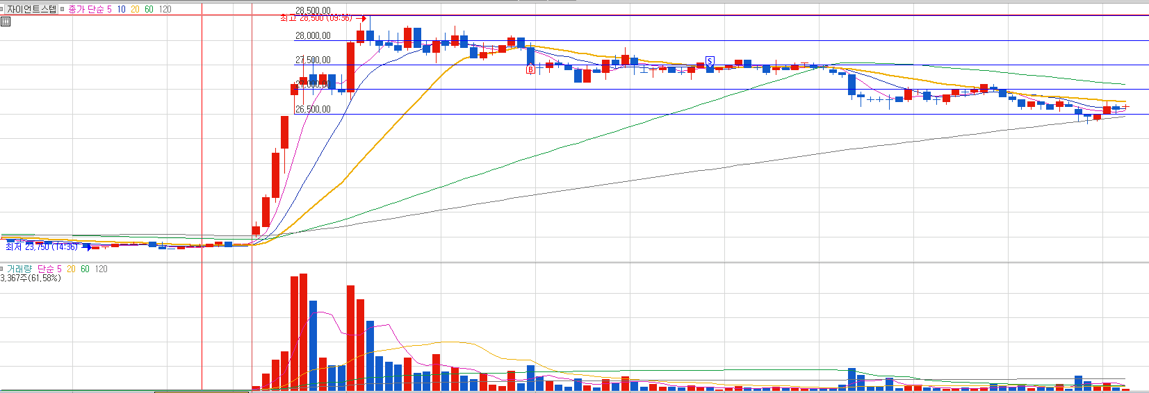Click the 26,500.00 price level label
Screen dimensions: 1149x393
pos(313,109)
